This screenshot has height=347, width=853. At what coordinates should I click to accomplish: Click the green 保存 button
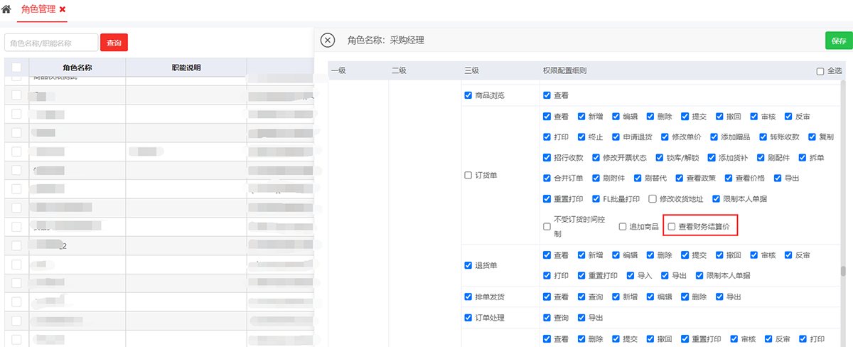(838, 41)
